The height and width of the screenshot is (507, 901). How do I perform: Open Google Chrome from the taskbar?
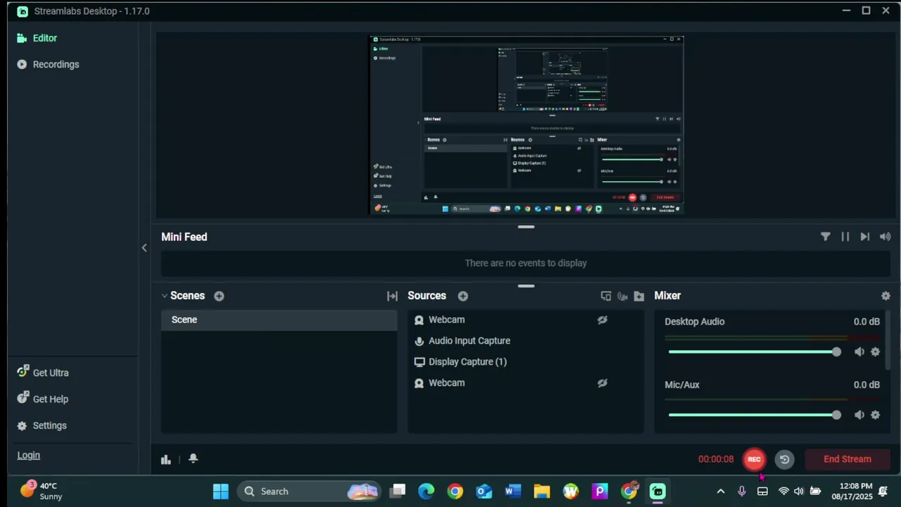coord(455,492)
